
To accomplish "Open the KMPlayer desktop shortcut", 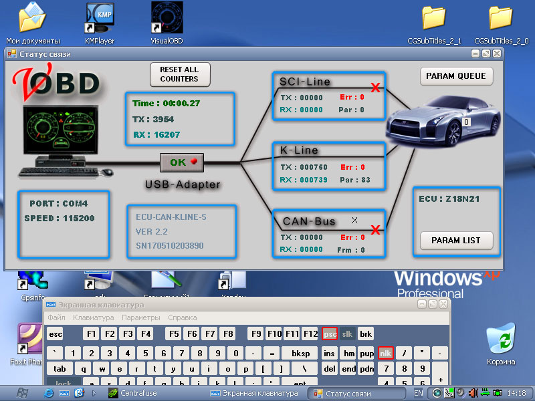I will pos(99,19).
